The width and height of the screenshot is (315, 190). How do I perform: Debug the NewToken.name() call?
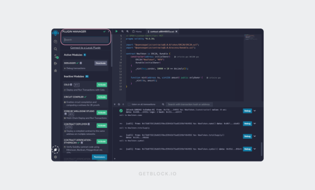tap(247, 124)
